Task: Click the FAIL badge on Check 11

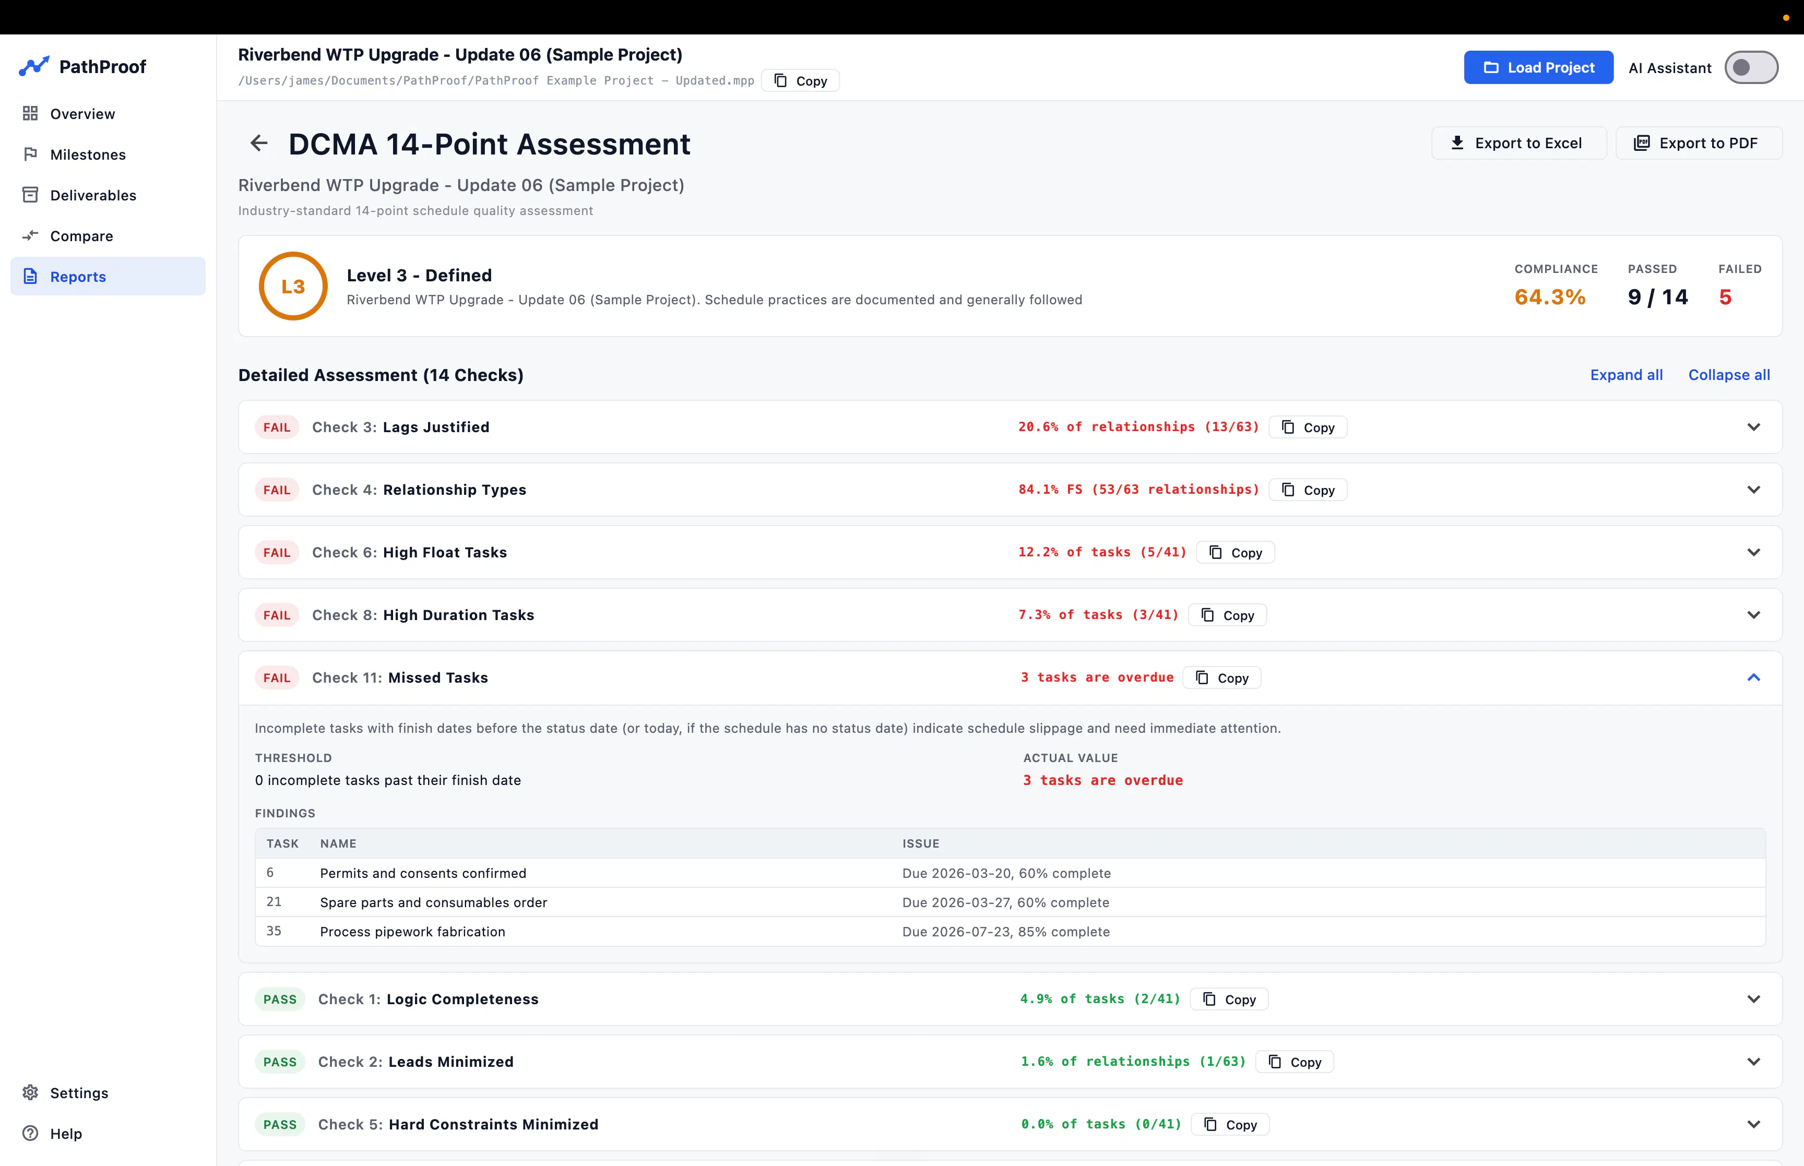Action: (x=276, y=677)
